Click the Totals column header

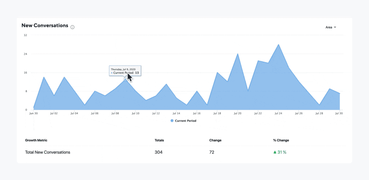pos(159,140)
